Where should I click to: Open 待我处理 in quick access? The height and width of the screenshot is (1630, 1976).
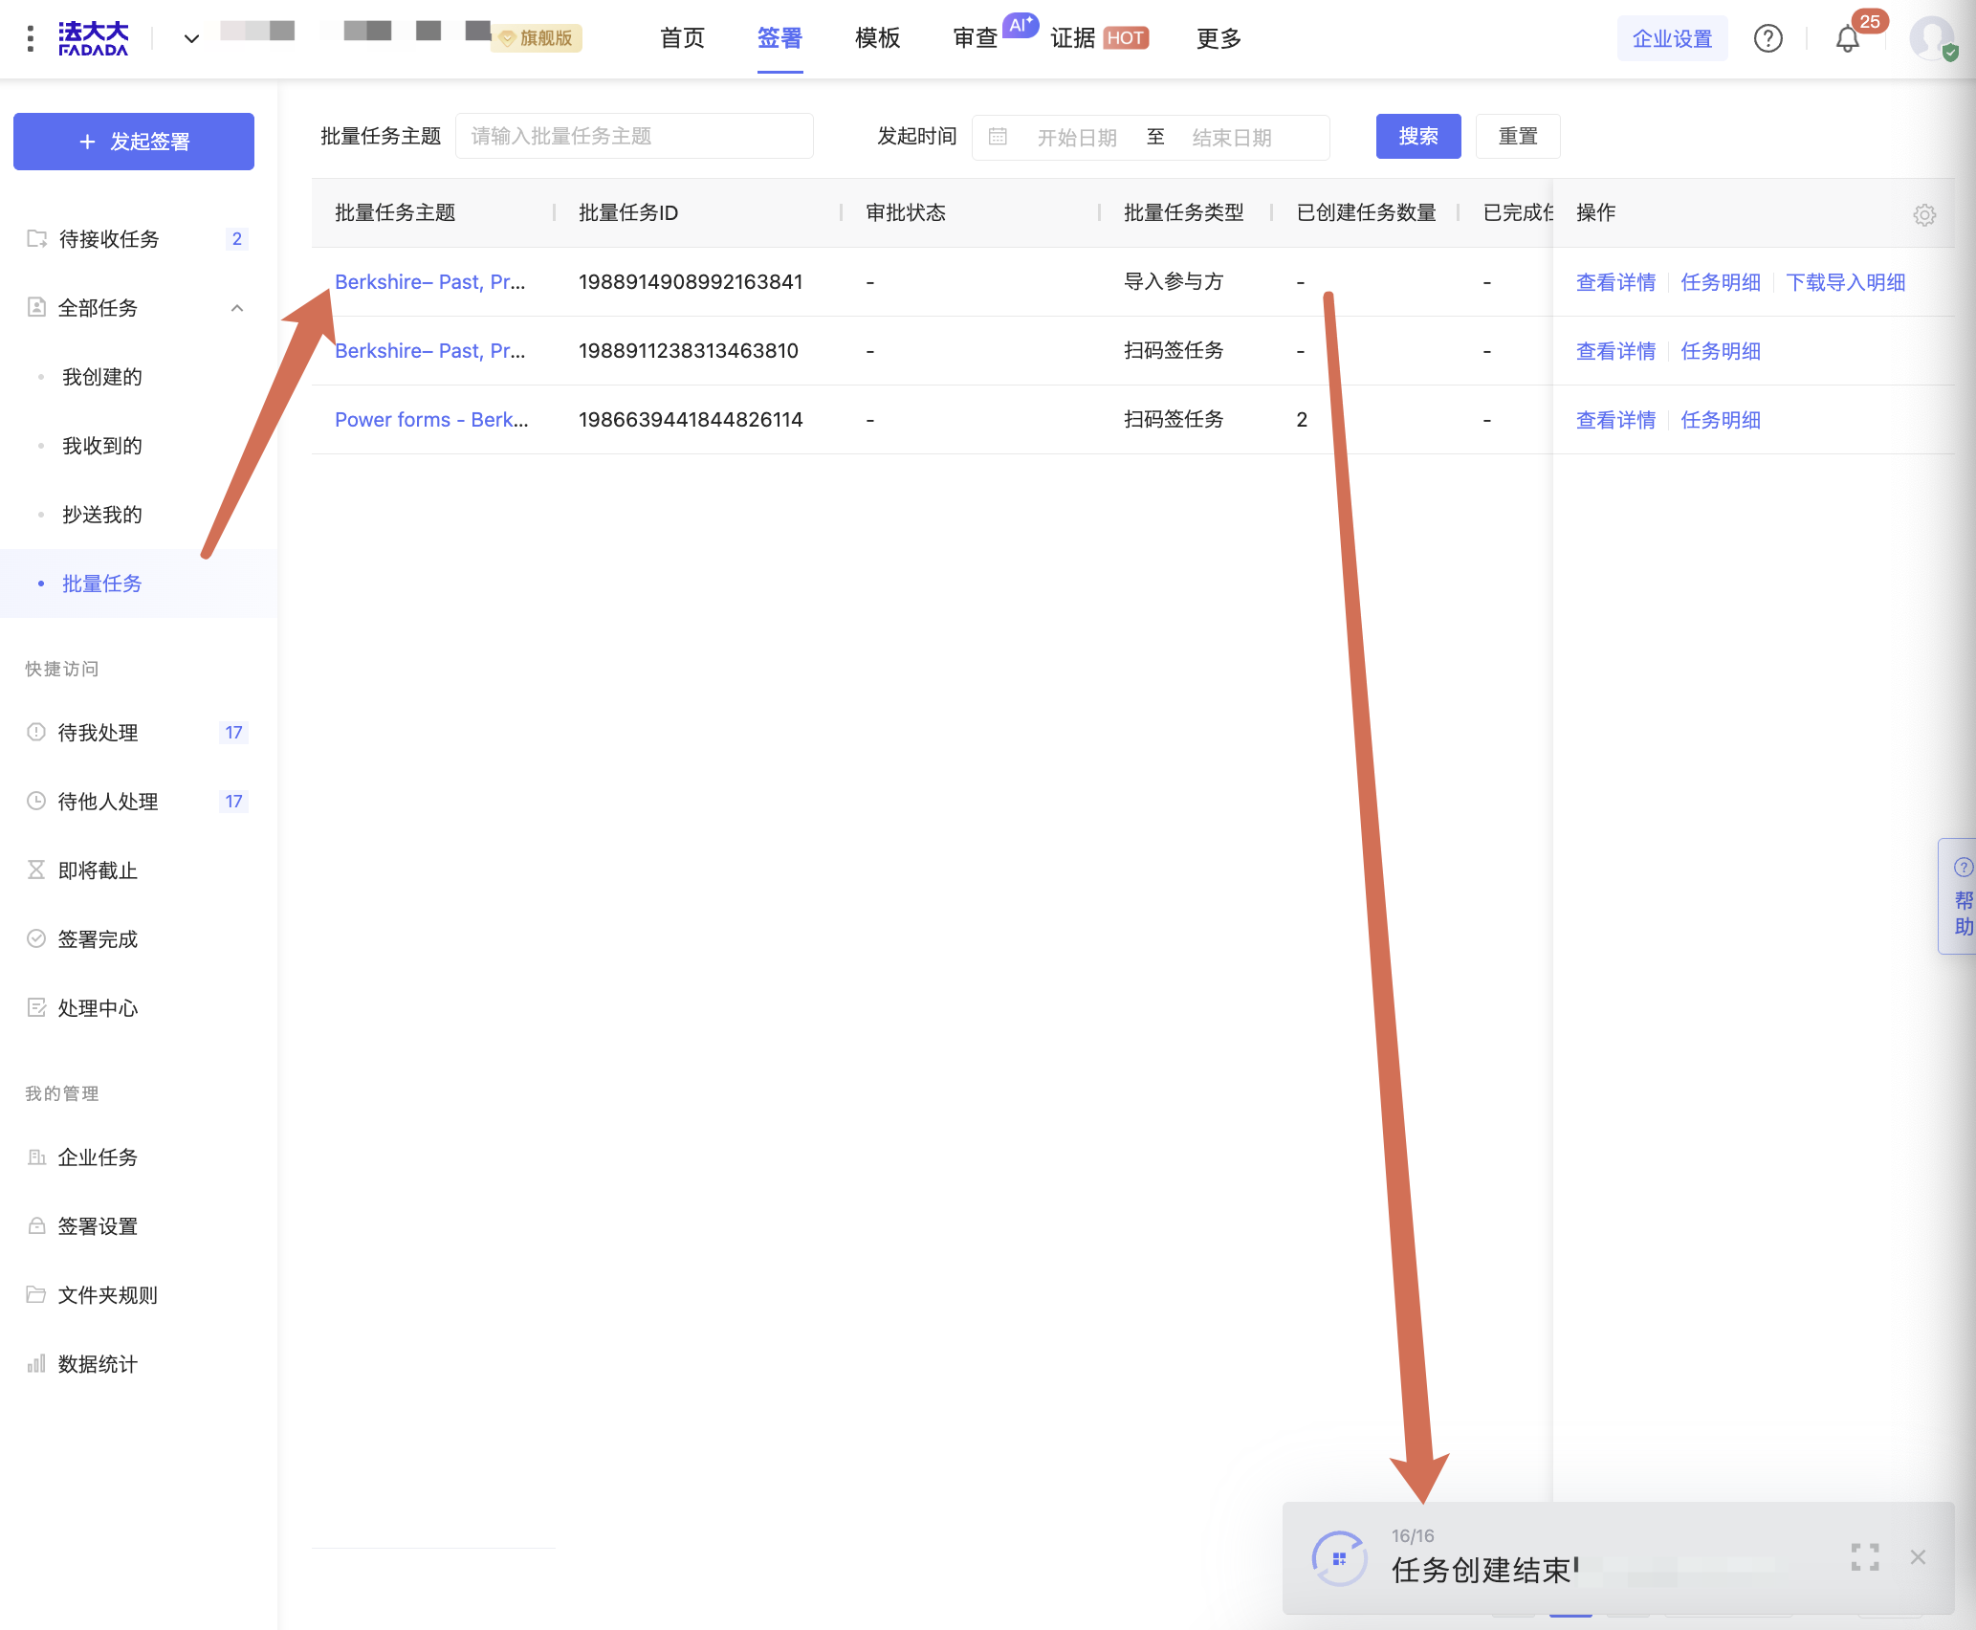pyautogui.click(x=98, y=732)
